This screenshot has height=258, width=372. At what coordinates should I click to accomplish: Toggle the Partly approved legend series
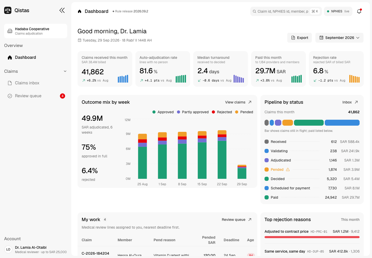point(193,112)
